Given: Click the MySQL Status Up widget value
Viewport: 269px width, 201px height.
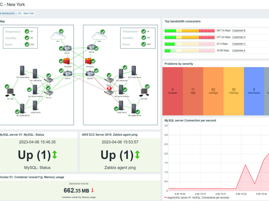Looking at the screenshot, I should point(38,155).
